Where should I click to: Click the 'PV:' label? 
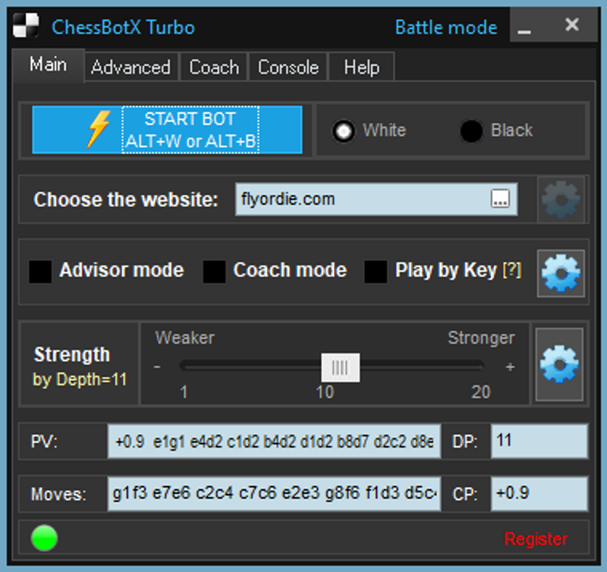(44, 442)
